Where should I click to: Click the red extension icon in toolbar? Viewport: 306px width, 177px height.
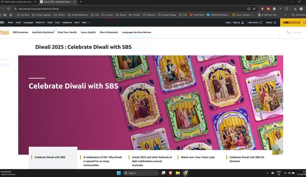[x=263, y=9]
